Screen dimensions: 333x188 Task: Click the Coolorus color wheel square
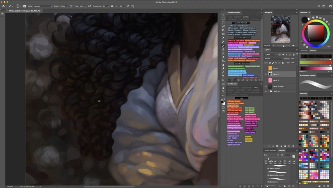tap(315, 33)
